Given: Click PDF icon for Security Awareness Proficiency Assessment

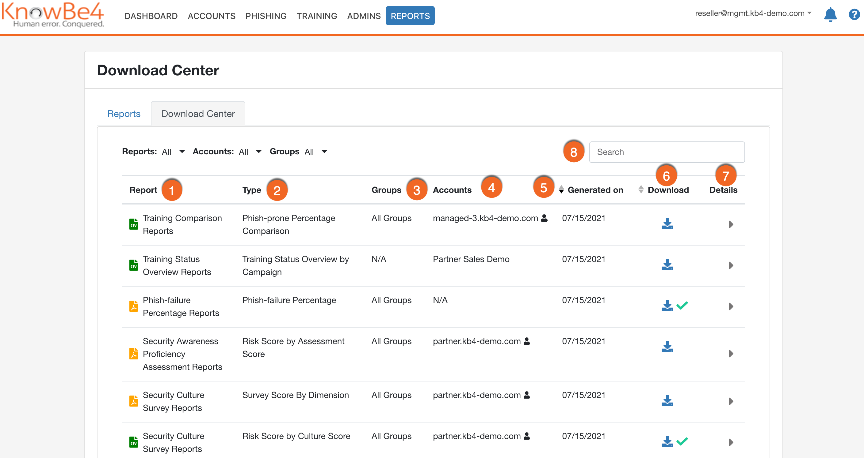Looking at the screenshot, I should tap(133, 354).
